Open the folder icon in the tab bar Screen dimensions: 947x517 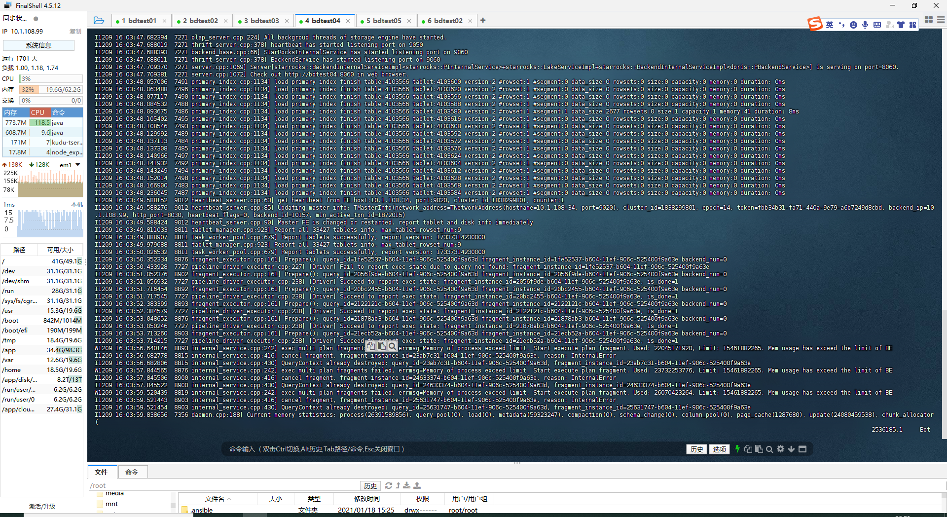click(99, 20)
